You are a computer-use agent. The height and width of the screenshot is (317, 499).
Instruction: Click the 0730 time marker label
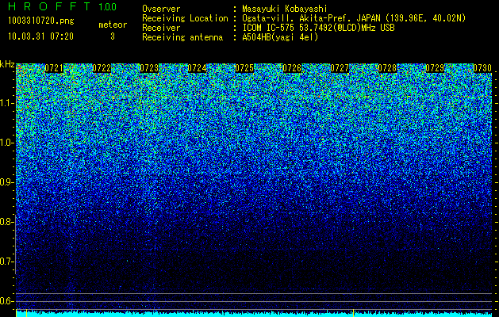click(482, 68)
